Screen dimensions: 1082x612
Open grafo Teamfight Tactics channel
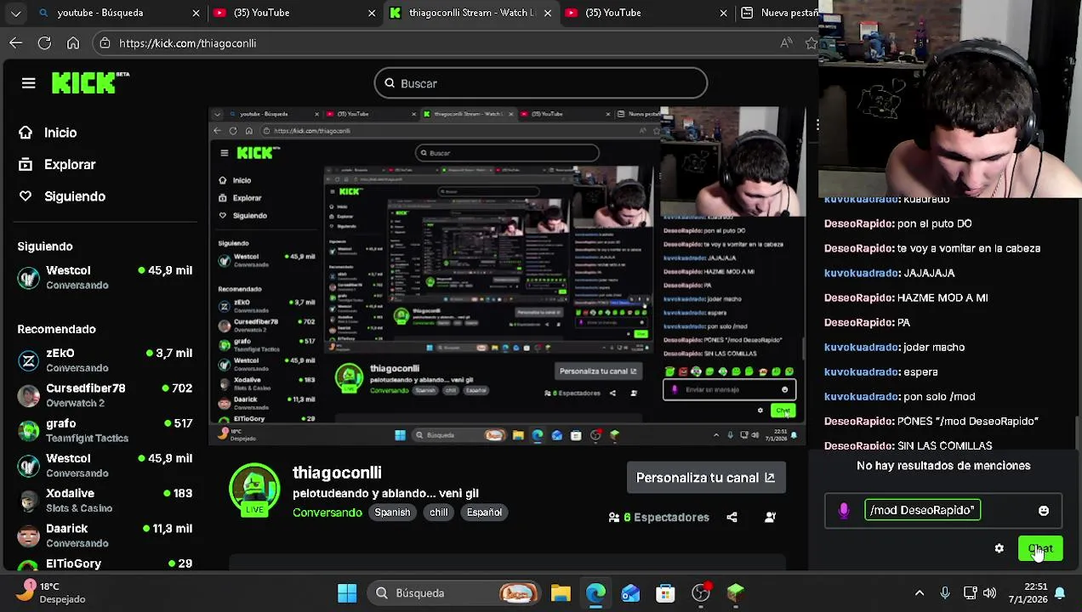(x=105, y=430)
